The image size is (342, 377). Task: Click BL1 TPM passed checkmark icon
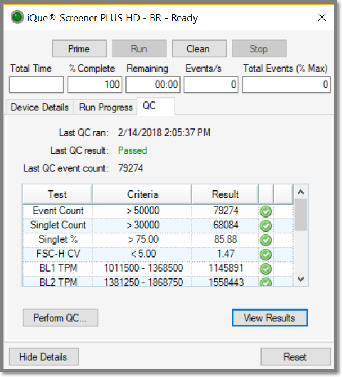coord(266,269)
